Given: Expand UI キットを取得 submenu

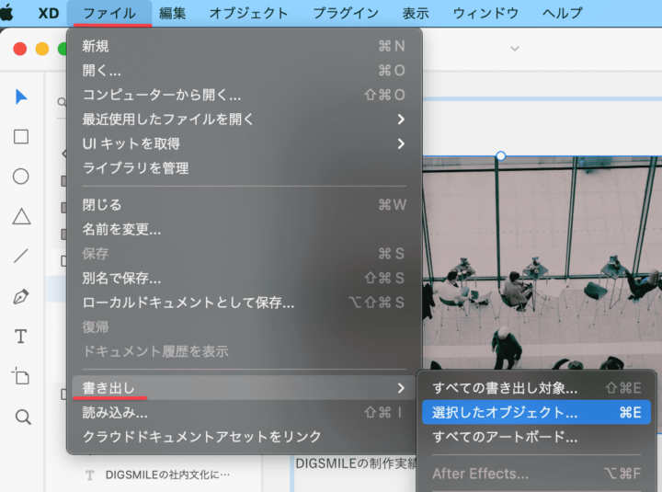Looking at the screenshot, I should point(244,143).
